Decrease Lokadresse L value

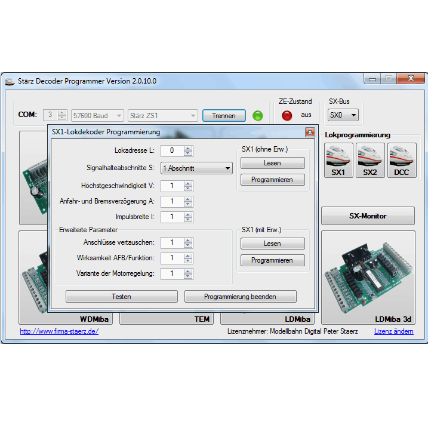188,153
